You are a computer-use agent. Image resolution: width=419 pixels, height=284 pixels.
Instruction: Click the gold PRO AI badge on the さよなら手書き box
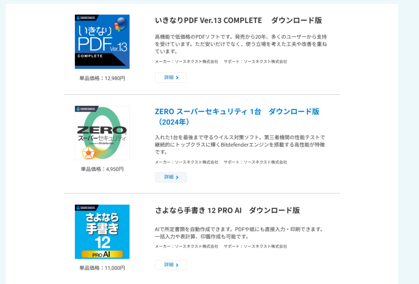(102, 254)
